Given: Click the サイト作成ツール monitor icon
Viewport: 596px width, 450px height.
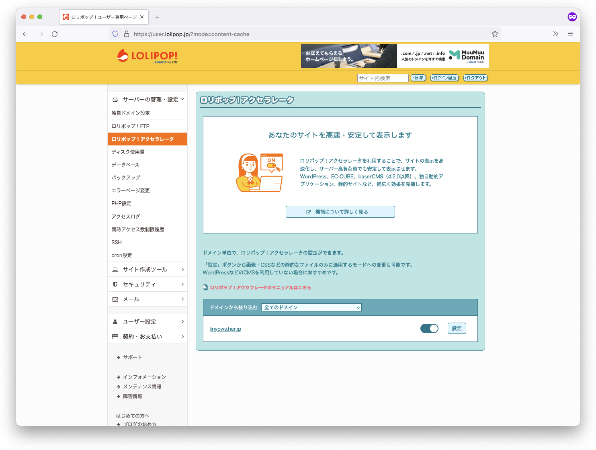Looking at the screenshot, I should click(x=115, y=269).
